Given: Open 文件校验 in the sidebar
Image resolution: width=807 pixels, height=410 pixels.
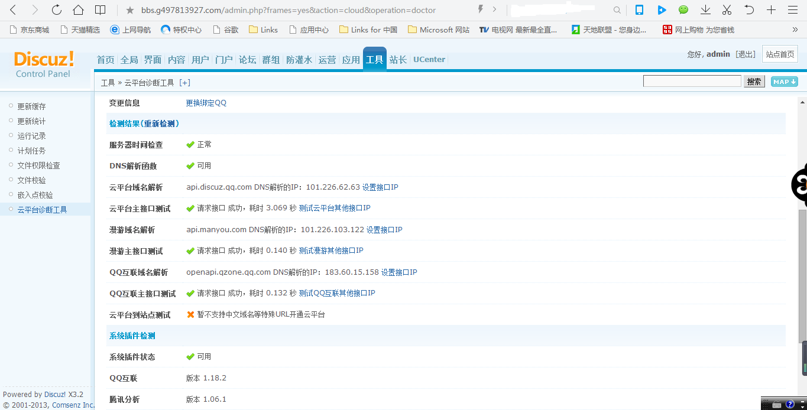Looking at the screenshot, I should [31, 180].
